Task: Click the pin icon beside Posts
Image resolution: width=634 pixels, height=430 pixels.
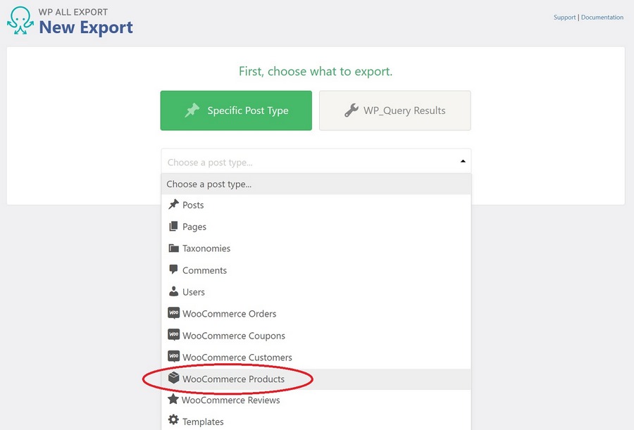Action: pos(173,205)
